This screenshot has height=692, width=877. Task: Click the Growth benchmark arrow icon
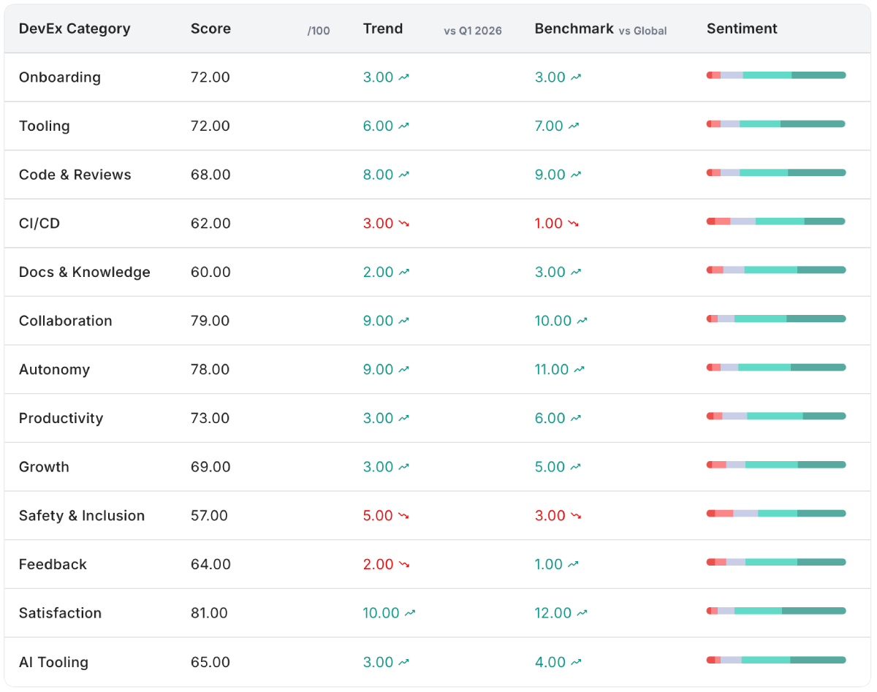click(x=576, y=467)
